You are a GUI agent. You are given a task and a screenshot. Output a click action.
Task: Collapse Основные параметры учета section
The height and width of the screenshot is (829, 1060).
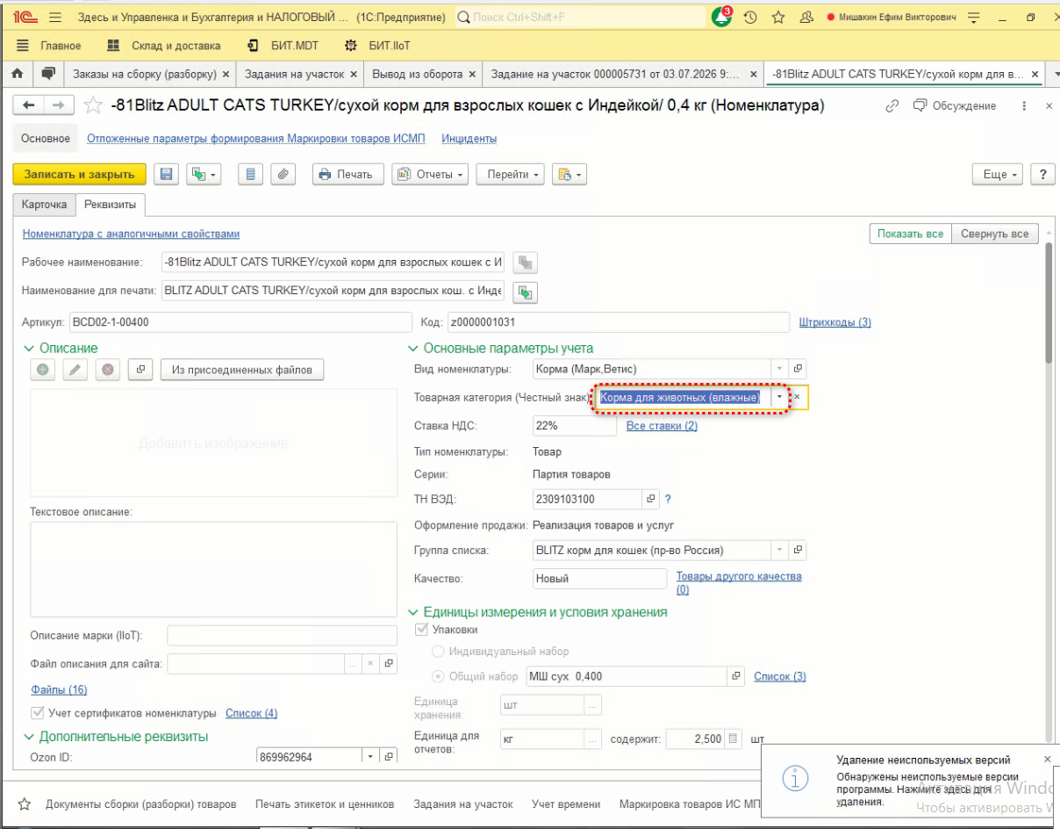point(414,349)
